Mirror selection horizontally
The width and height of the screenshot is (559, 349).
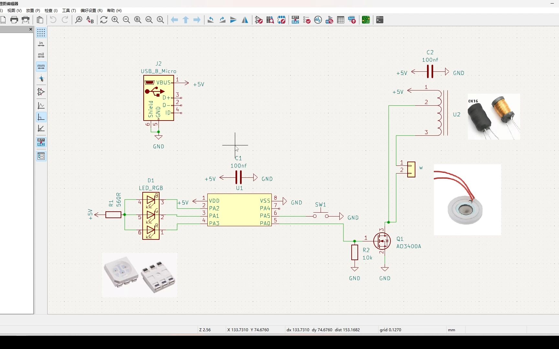(x=245, y=20)
